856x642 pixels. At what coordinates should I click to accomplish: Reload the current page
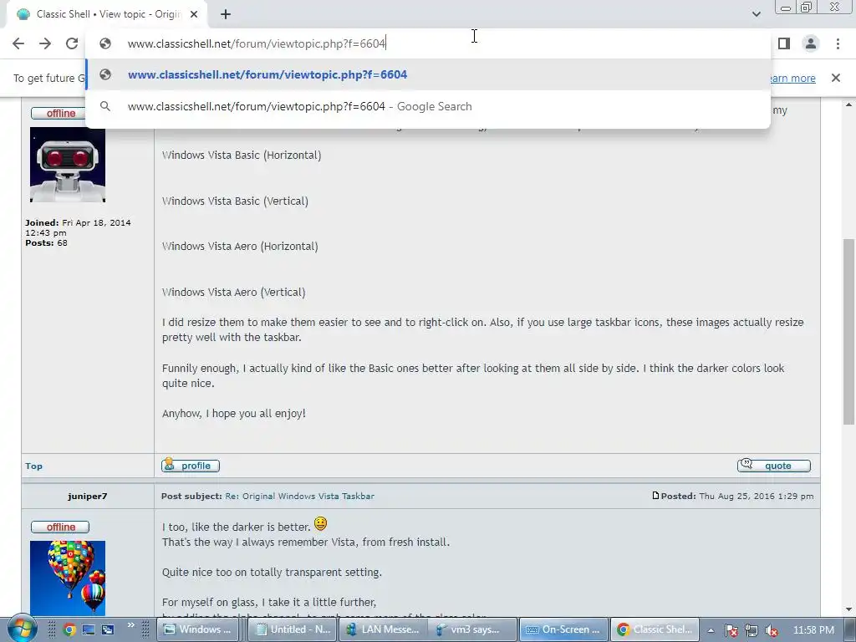coord(72,43)
